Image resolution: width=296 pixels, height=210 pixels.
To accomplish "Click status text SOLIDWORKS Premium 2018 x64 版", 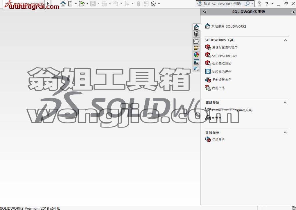I will tap(30, 208).
